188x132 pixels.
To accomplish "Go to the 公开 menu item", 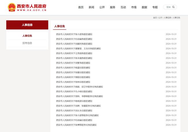I will [x=102, y=7].
